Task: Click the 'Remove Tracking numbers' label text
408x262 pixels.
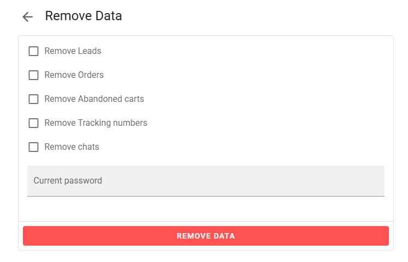Action: click(x=96, y=123)
